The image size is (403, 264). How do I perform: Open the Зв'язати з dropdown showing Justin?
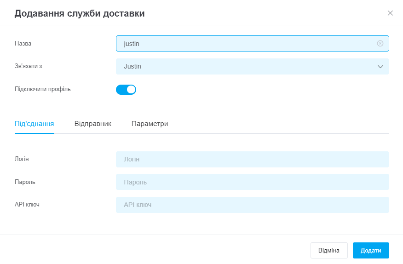coord(253,66)
